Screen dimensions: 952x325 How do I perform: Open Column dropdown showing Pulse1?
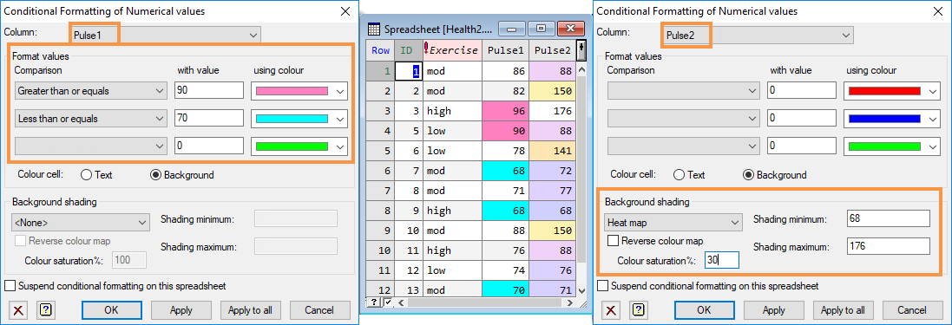(166, 36)
